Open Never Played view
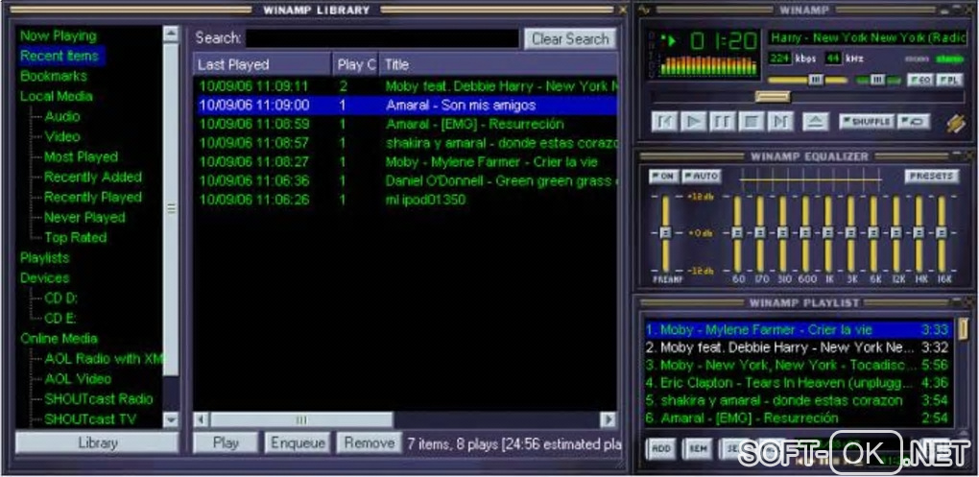This screenshot has height=477, width=979. click(x=84, y=217)
